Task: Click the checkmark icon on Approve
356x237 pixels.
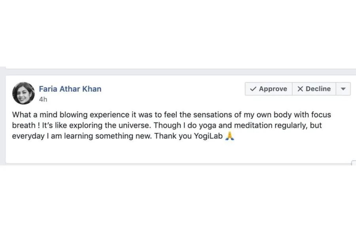Action: click(253, 89)
